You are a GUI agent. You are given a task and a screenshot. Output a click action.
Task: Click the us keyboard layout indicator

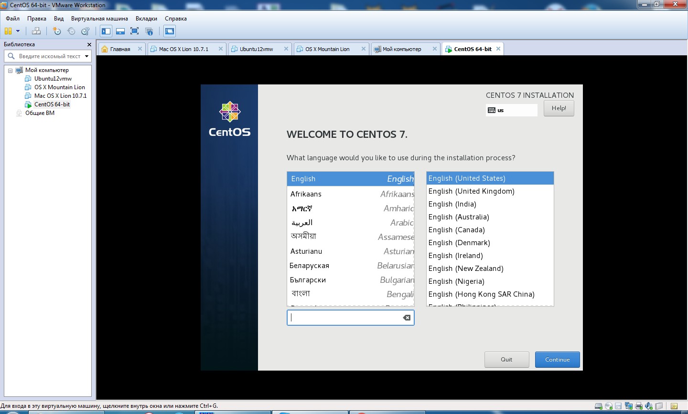(x=511, y=110)
